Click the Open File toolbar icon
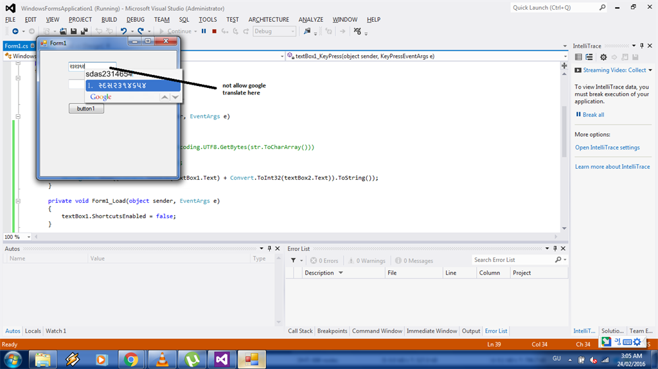 [x=64, y=31]
